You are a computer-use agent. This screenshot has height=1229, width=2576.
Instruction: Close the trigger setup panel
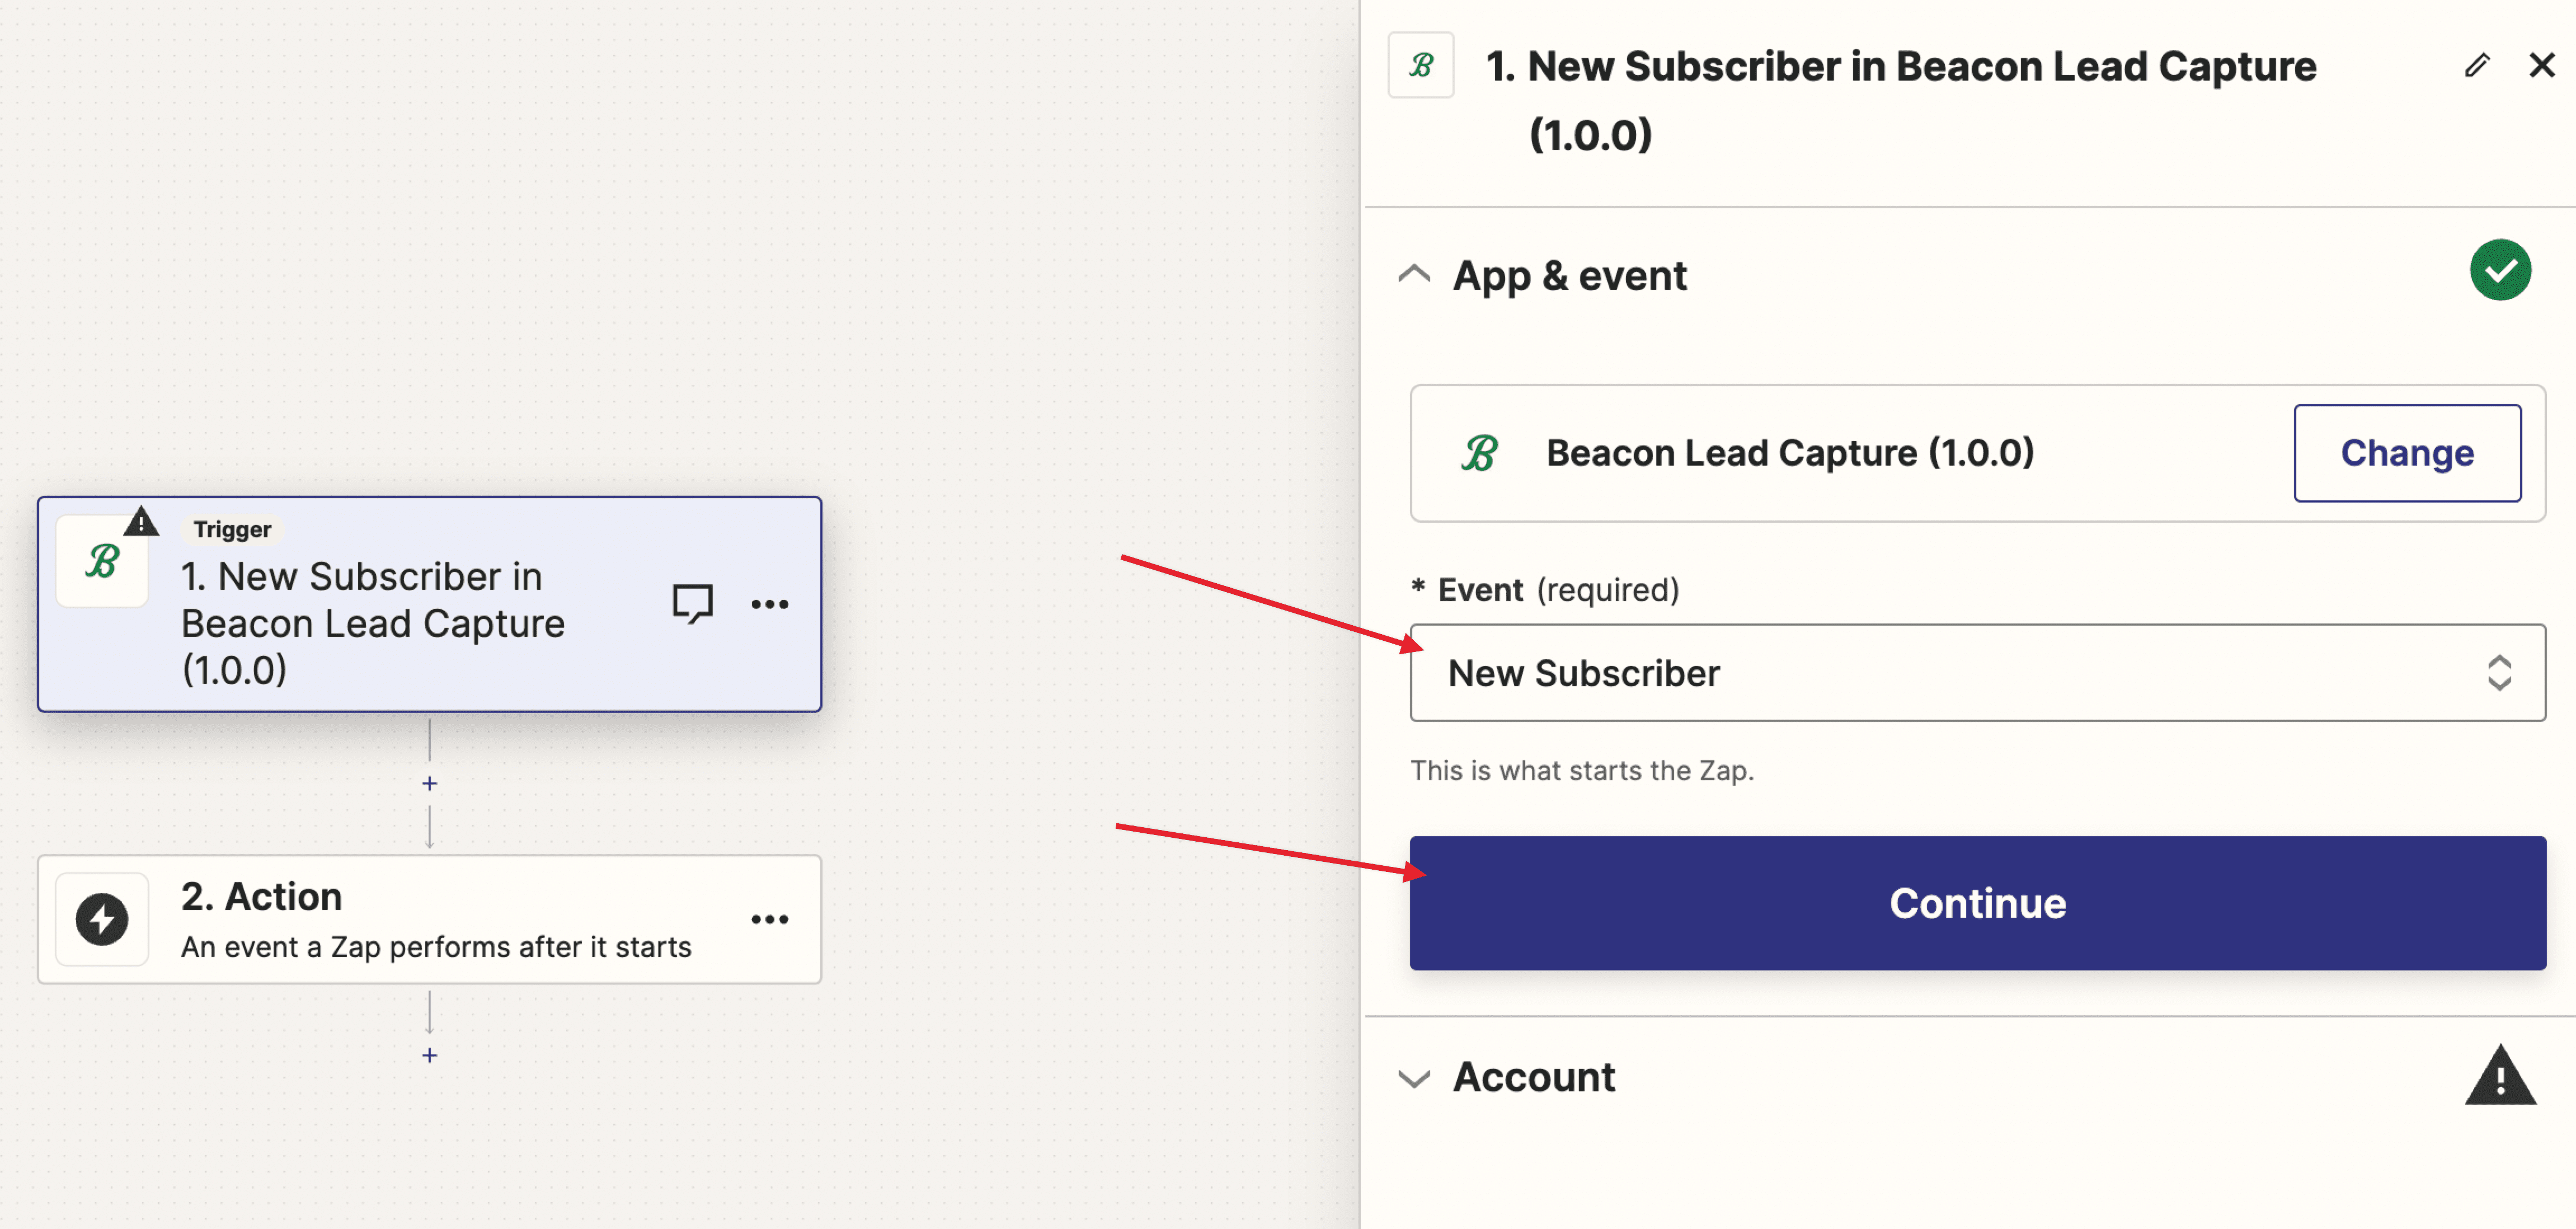[2541, 66]
